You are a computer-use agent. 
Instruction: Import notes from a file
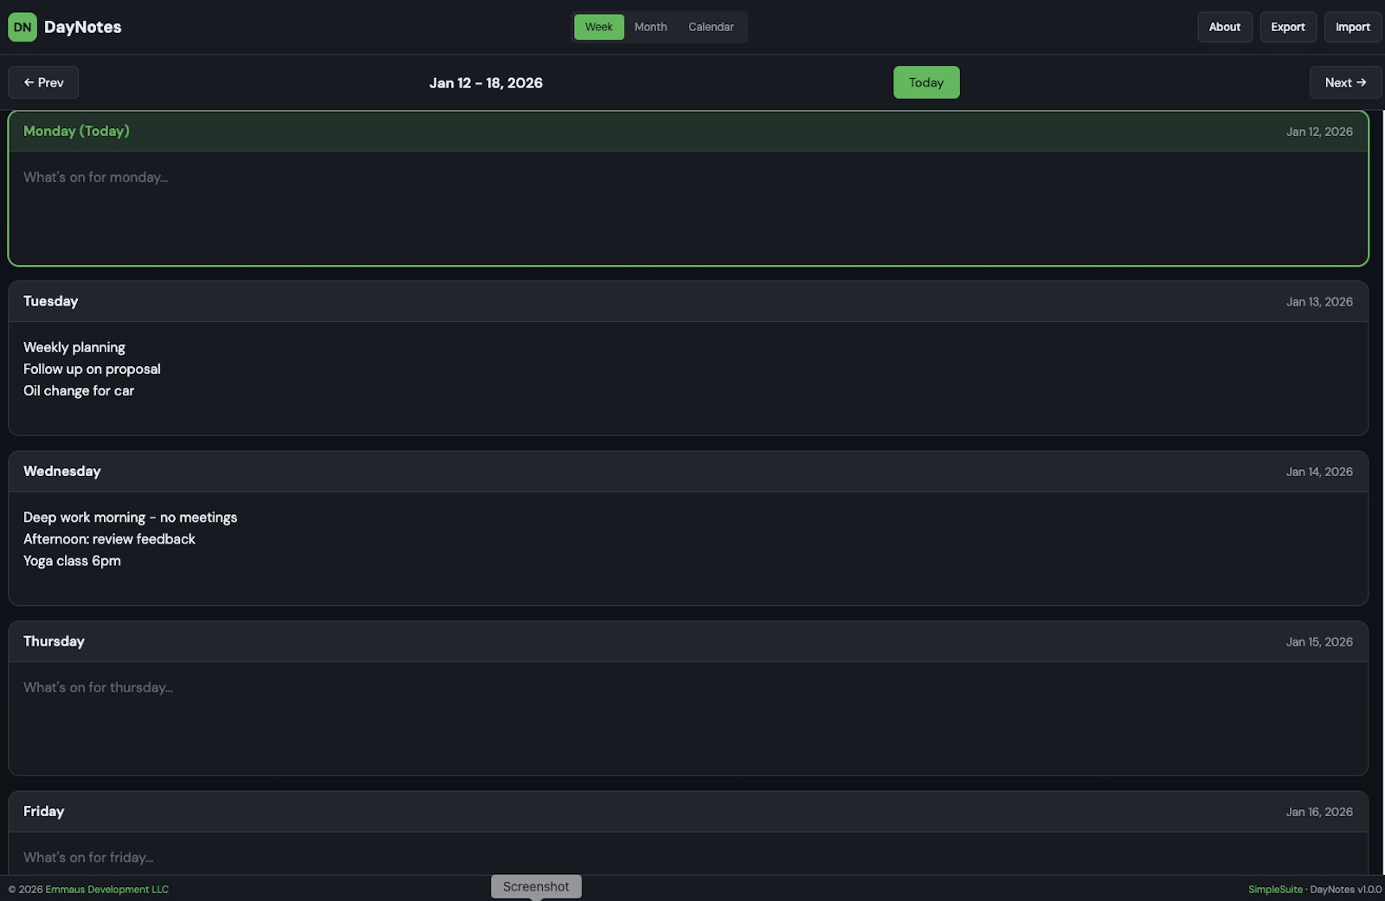[x=1352, y=27]
